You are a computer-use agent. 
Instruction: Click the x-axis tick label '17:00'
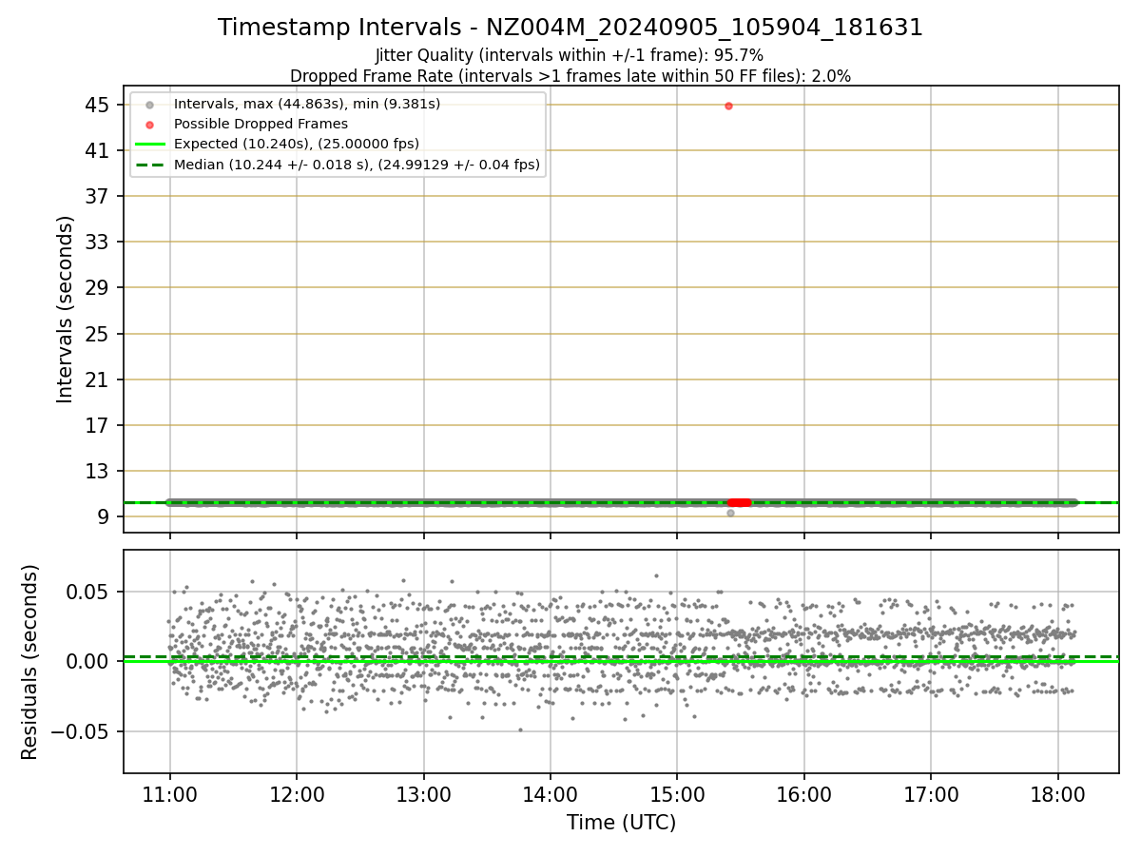point(931,793)
